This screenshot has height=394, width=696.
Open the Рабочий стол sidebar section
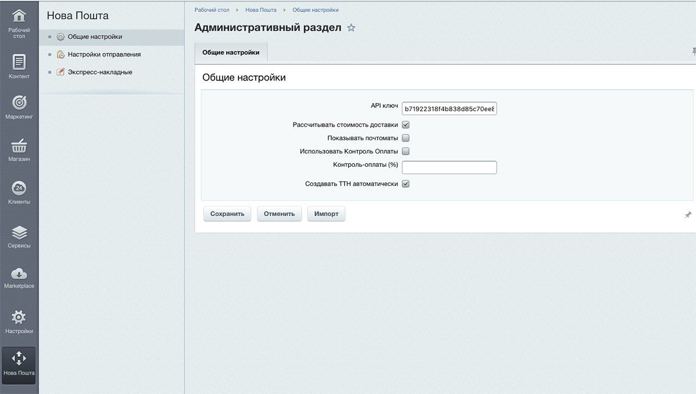click(x=19, y=24)
